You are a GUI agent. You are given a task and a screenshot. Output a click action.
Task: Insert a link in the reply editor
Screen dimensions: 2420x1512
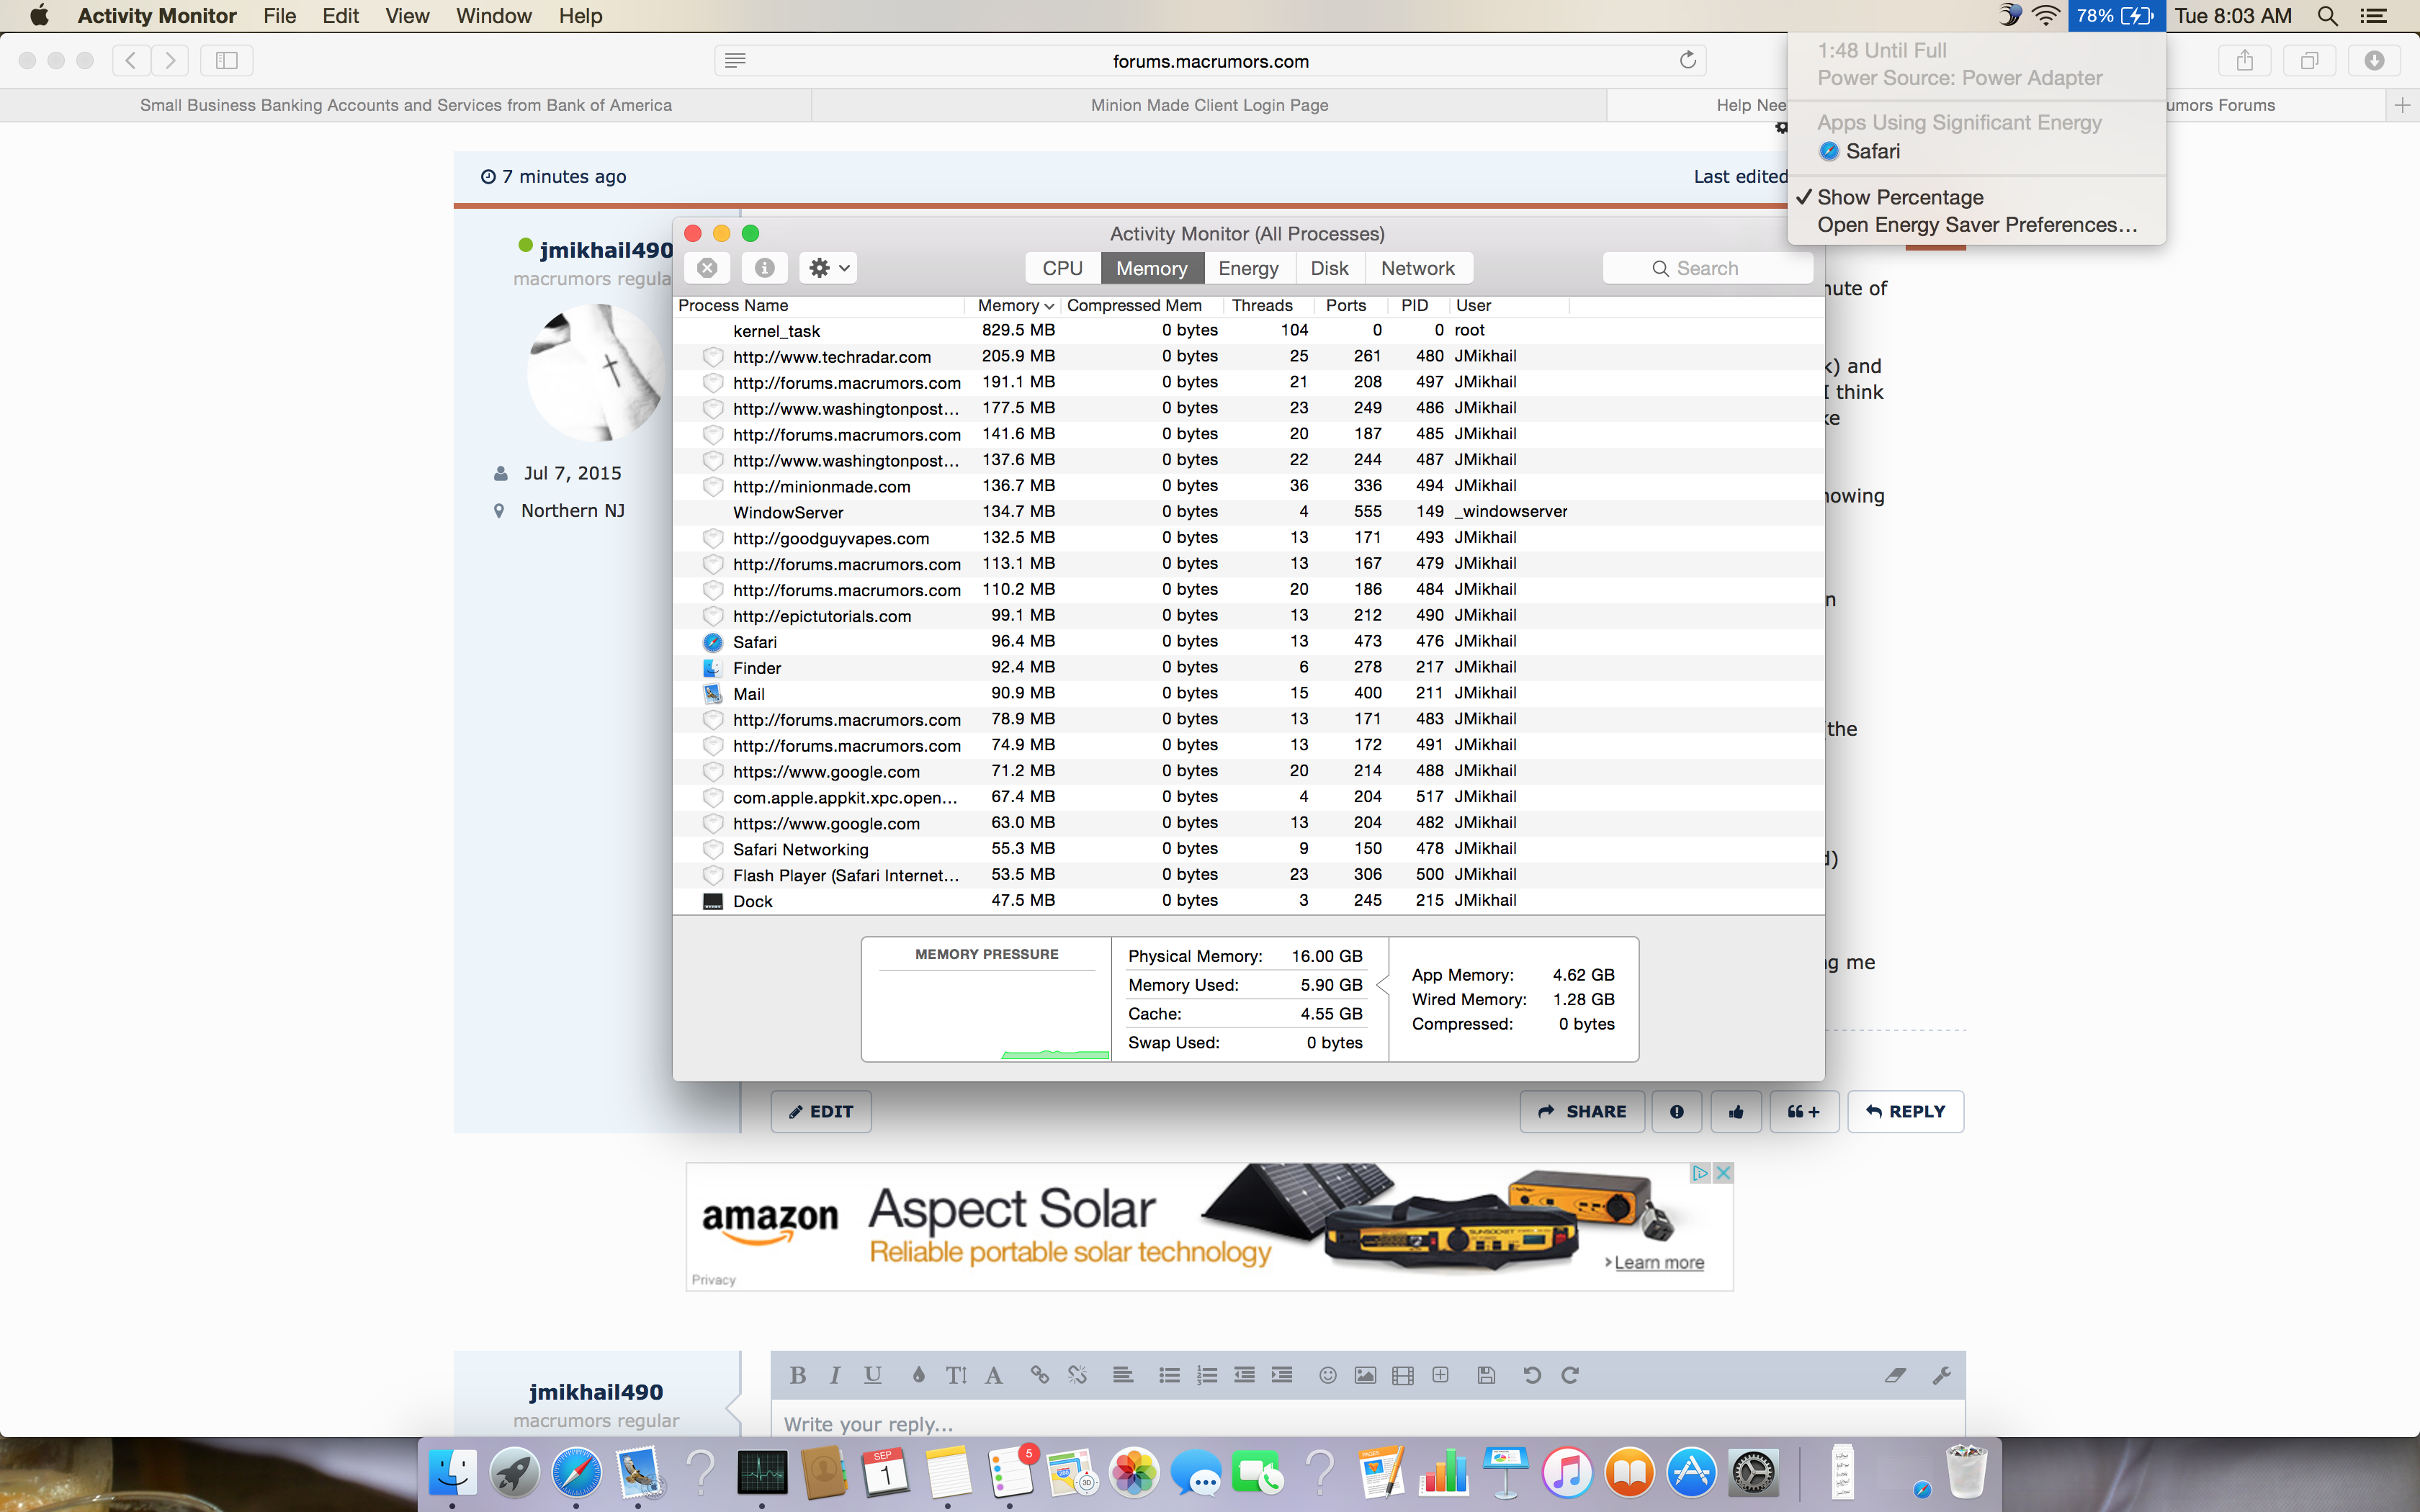coord(1040,1375)
